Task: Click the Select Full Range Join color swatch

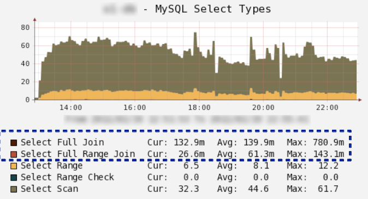Action: click(x=14, y=154)
